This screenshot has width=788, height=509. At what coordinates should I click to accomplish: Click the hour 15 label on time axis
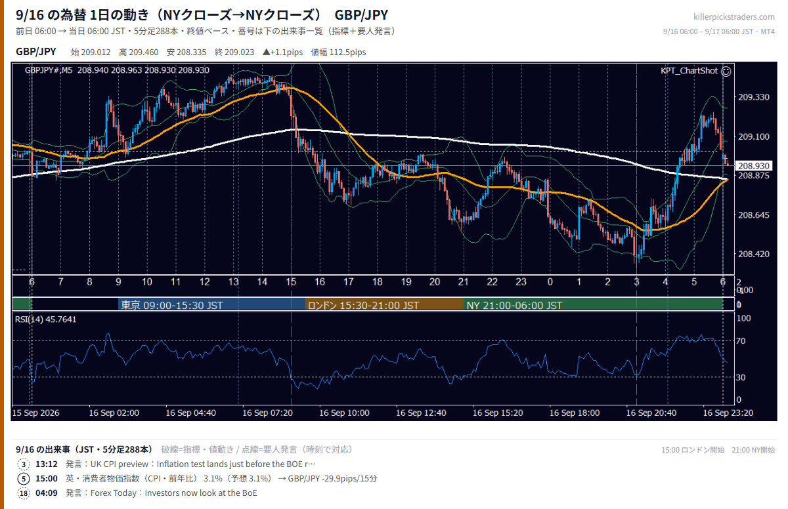[291, 281]
